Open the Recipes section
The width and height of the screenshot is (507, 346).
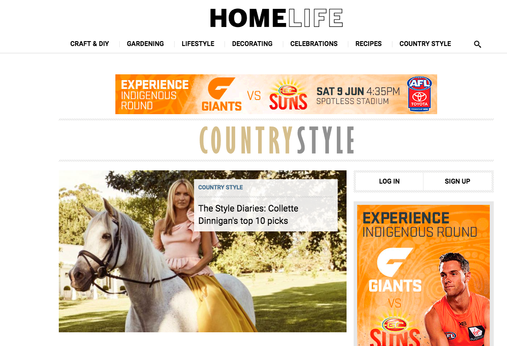click(x=368, y=44)
